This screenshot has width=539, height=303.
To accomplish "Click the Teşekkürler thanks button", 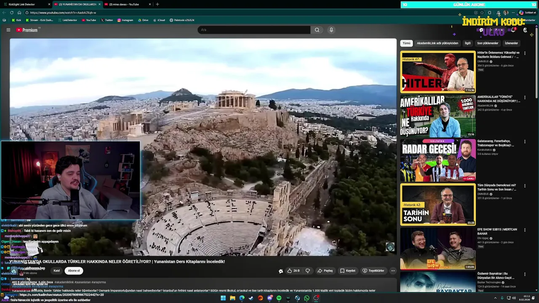I will click(x=373, y=271).
